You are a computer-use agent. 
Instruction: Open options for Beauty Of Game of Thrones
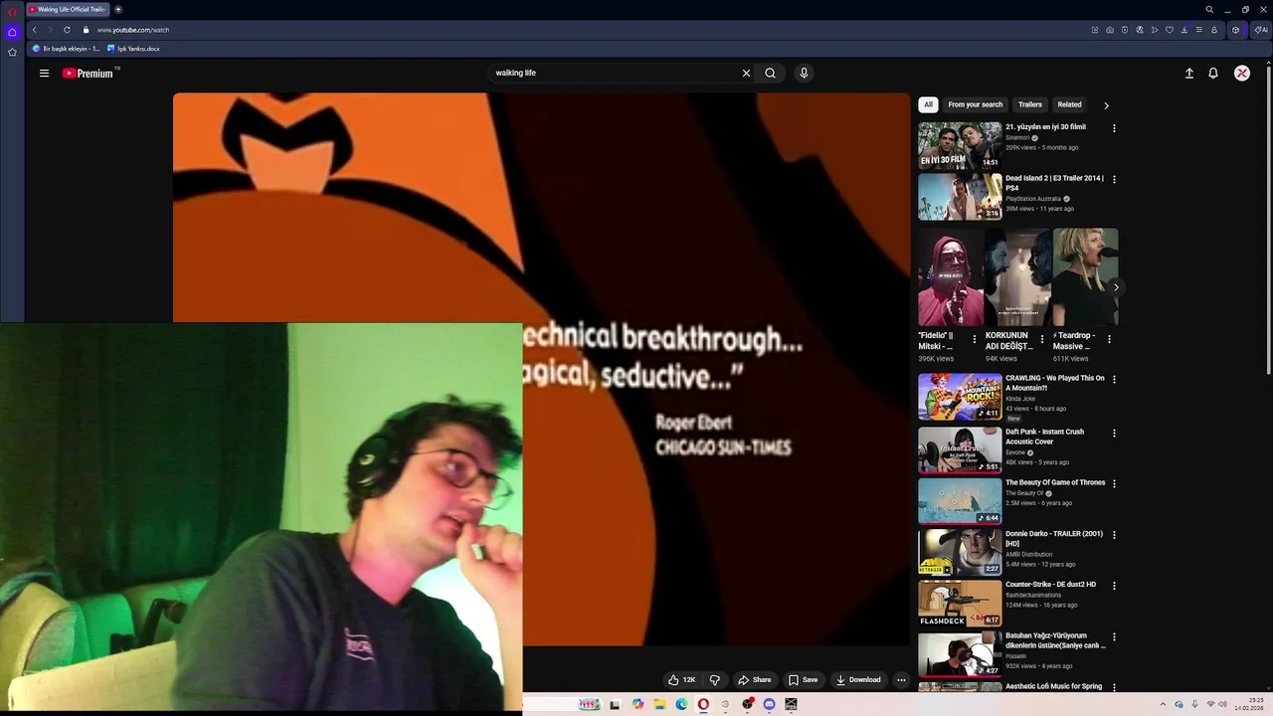pyautogui.click(x=1114, y=483)
